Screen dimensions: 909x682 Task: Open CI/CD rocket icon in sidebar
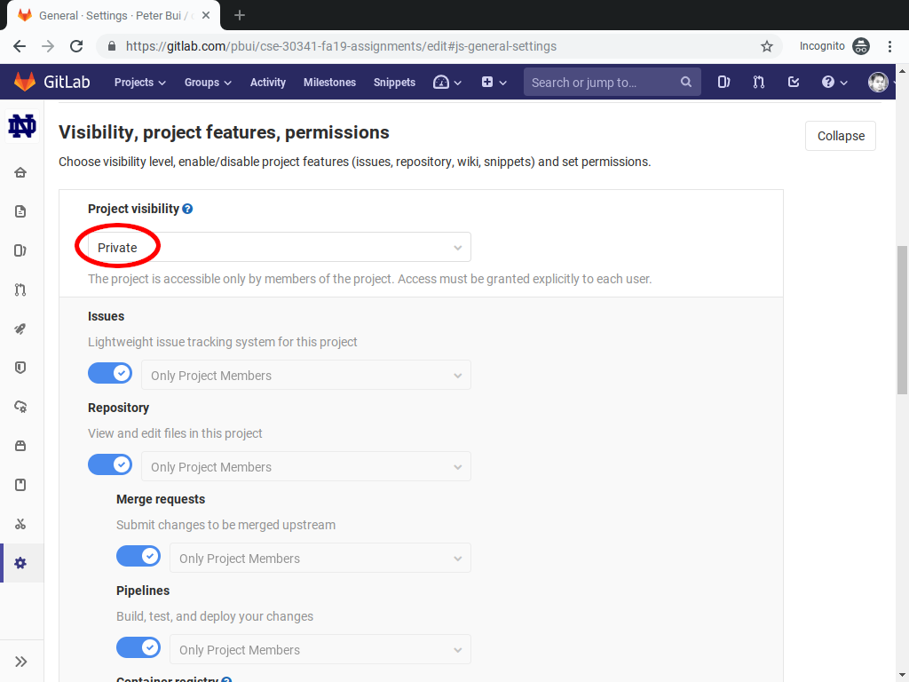(20, 329)
